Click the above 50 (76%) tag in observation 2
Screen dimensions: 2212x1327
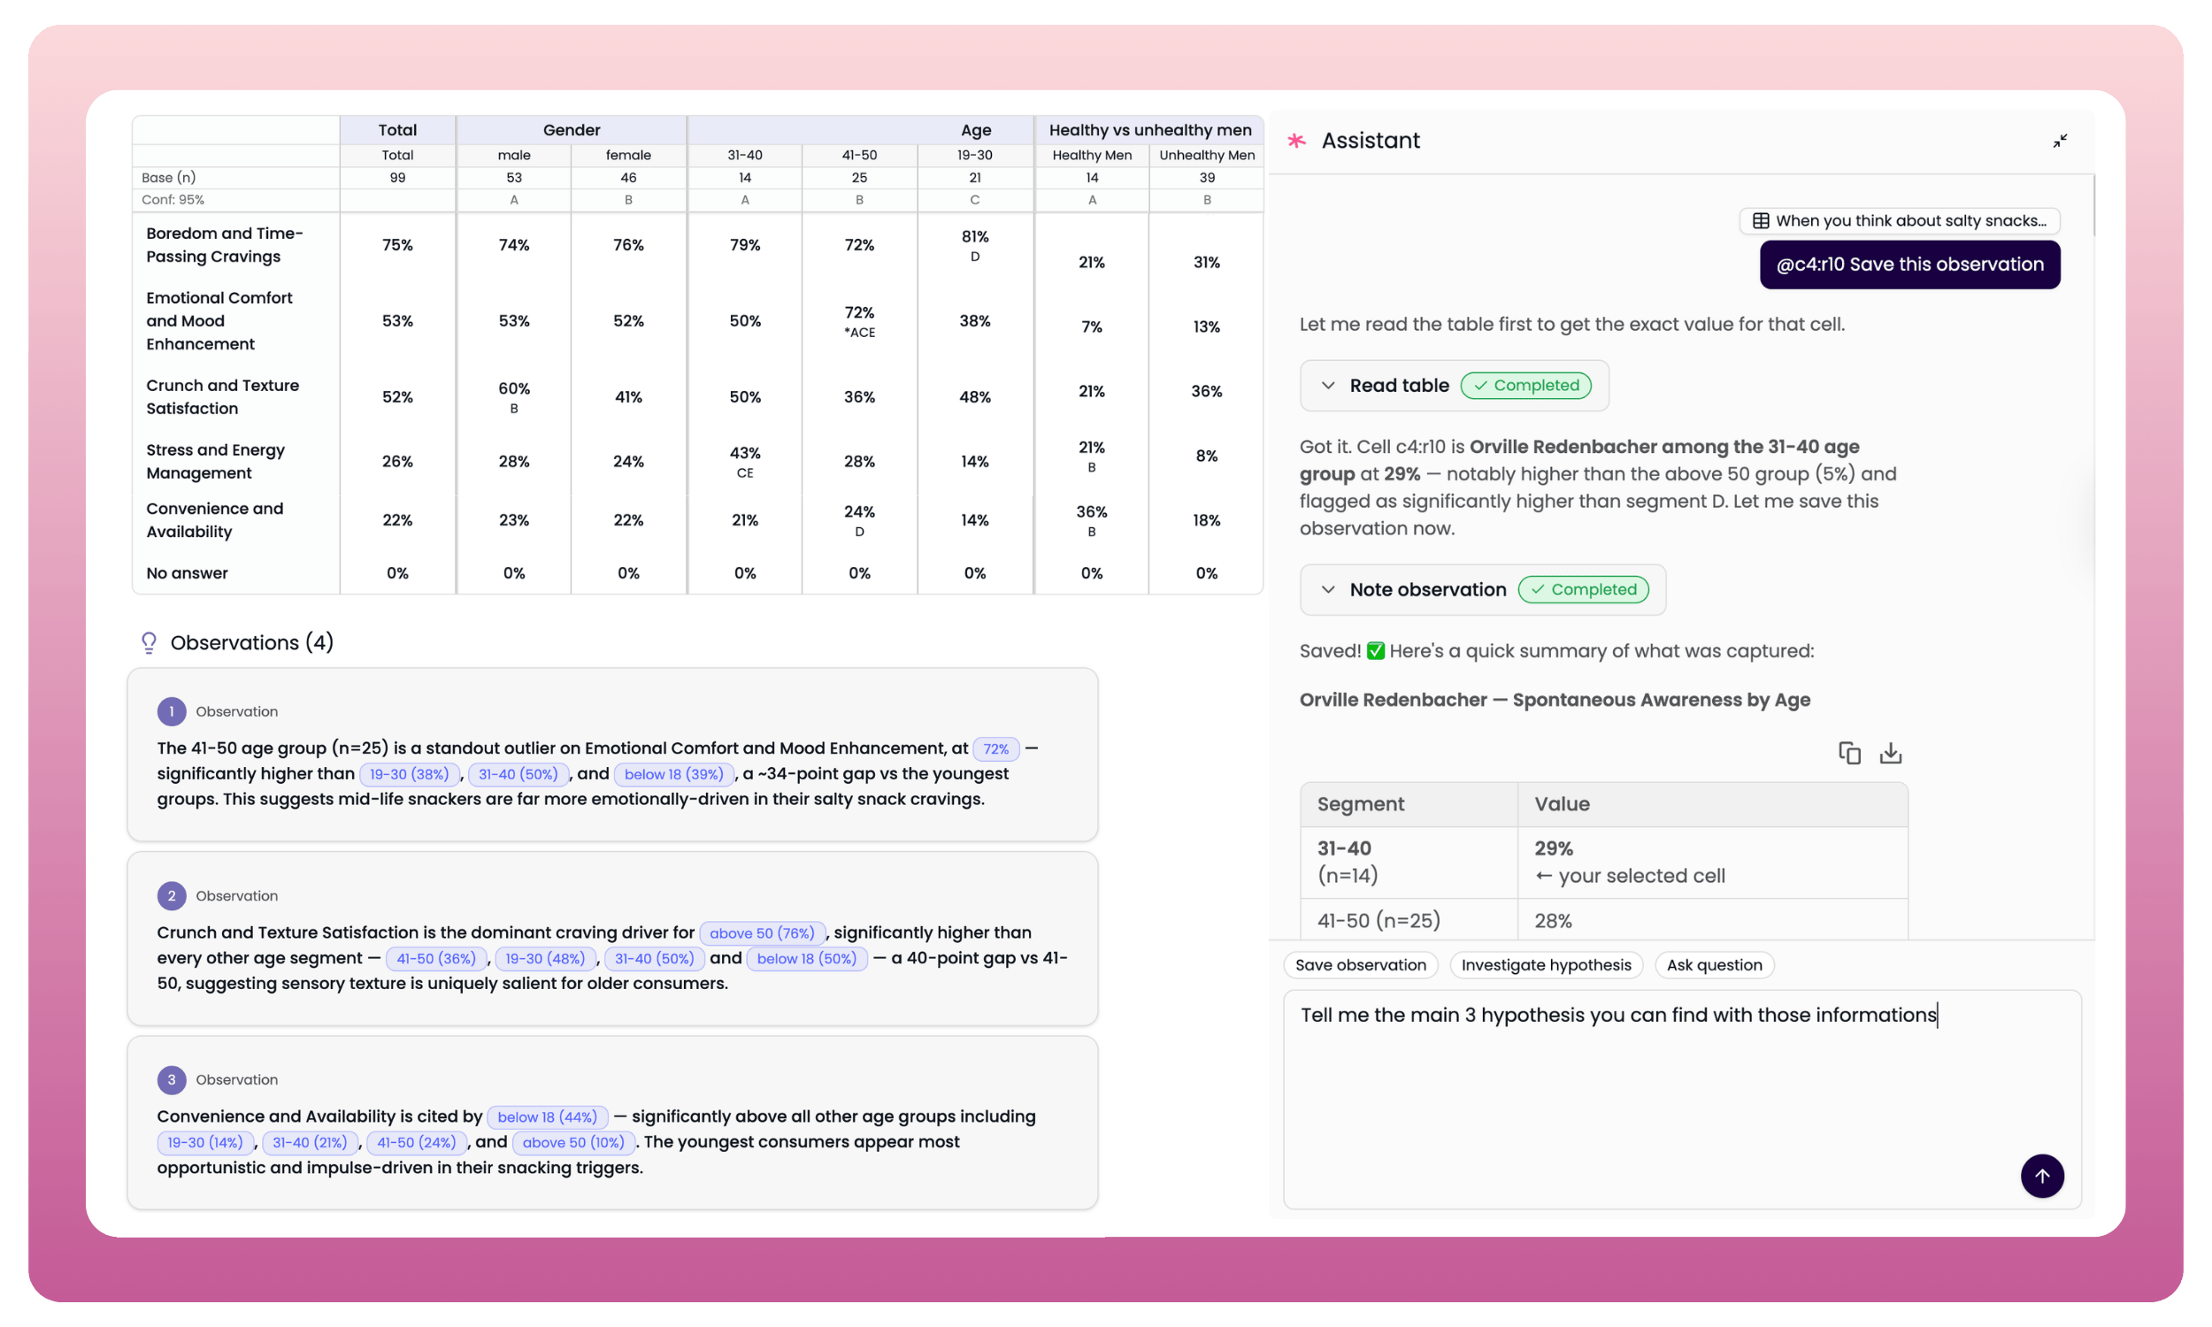tap(762, 932)
